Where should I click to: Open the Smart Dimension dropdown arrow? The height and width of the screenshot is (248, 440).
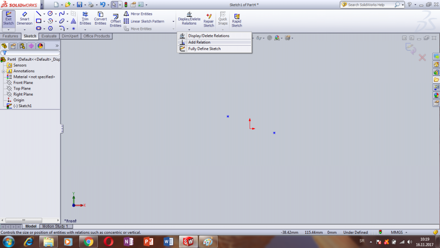tap(24, 30)
